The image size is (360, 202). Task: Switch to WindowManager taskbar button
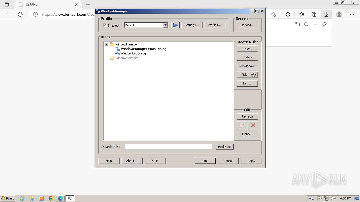tap(70, 198)
